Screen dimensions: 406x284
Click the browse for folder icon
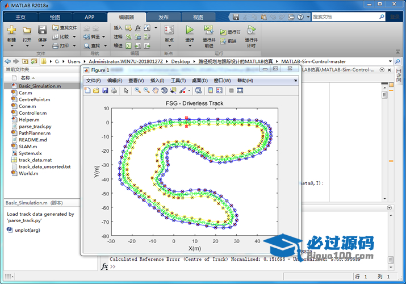[x=34, y=61]
